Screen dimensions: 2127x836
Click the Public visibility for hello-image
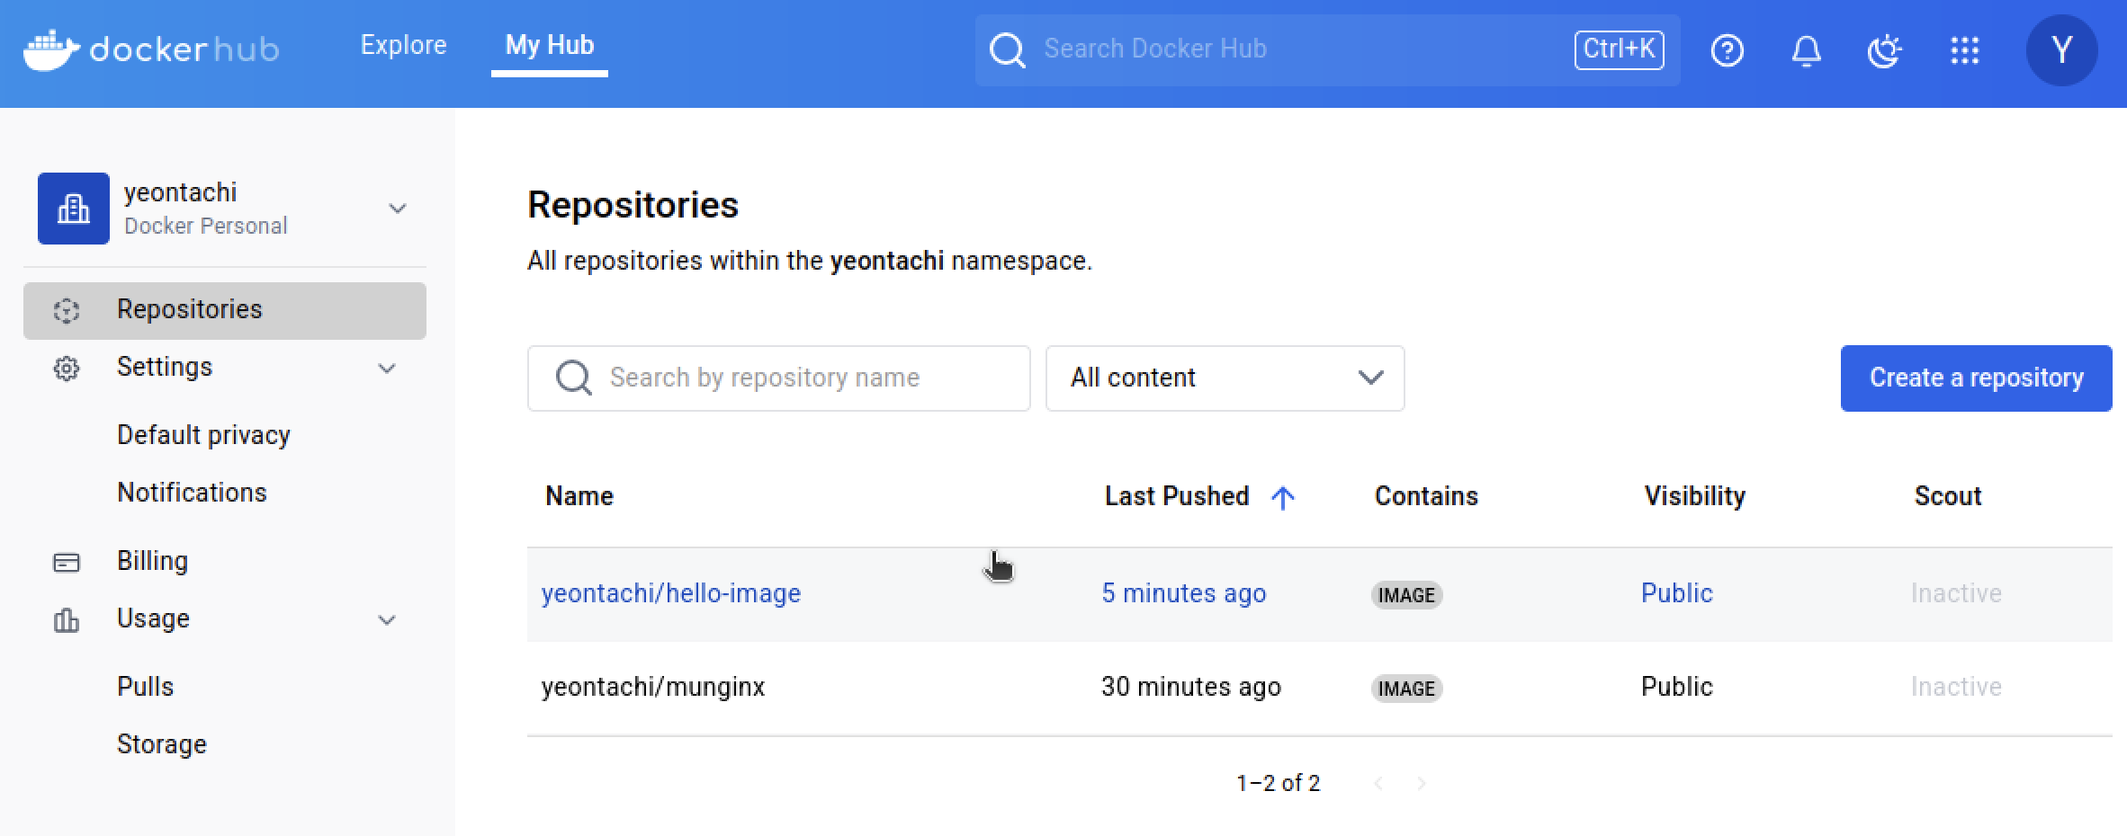[x=1677, y=593]
